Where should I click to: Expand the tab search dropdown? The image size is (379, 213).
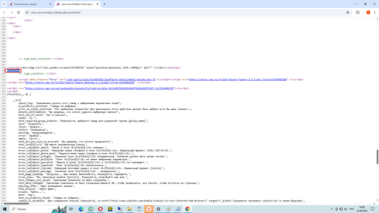coord(4,4)
